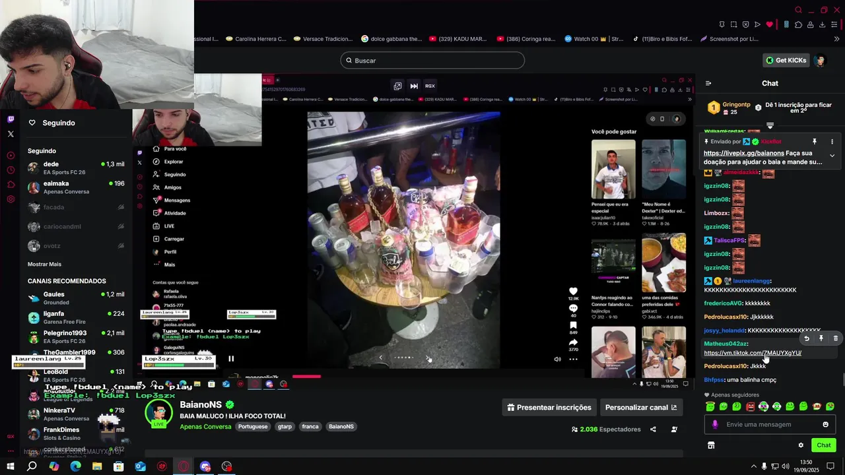Open the Twitch icon in left sidebar

point(11,119)
